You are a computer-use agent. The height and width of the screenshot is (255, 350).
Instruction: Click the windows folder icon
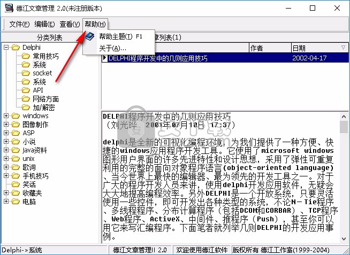pos(16,115)
